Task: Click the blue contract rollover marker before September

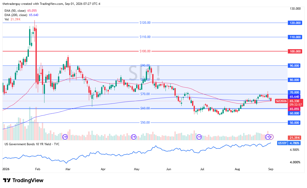Action: (267, 137)
